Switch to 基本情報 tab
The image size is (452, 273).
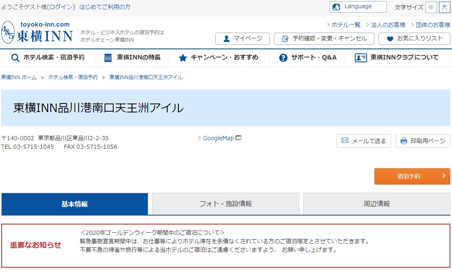(x=75, y=204)
